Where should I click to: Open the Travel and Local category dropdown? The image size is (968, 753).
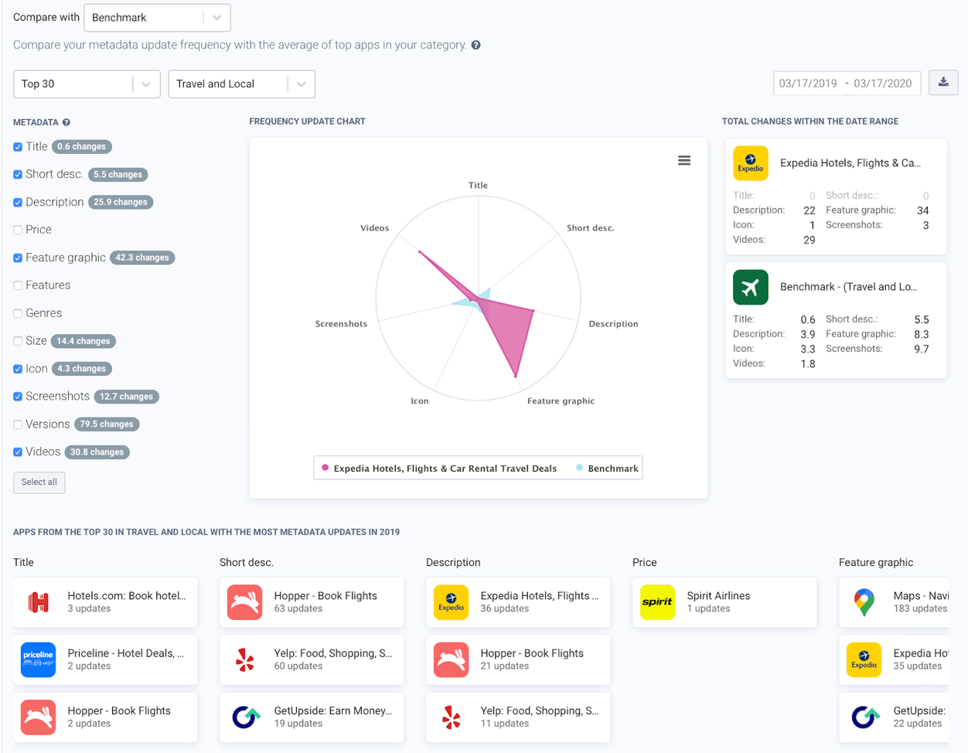coord(241,84)
